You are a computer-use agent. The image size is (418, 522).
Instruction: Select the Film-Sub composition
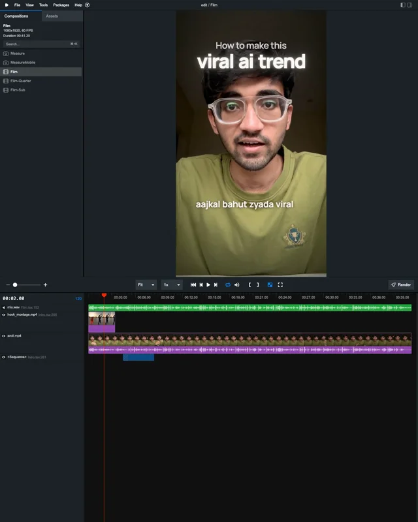(x=41, y=90)
